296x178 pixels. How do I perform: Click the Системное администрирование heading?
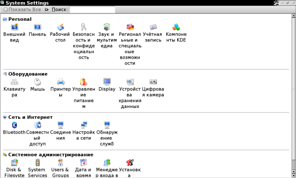51,155
